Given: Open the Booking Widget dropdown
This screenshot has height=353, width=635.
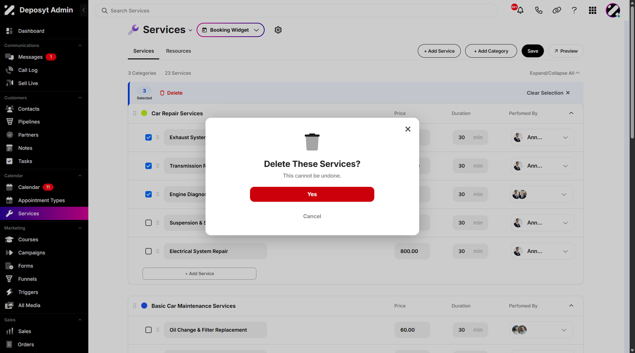Looking at the screenshot, I should pyautogui.click(x=230, y=30).
